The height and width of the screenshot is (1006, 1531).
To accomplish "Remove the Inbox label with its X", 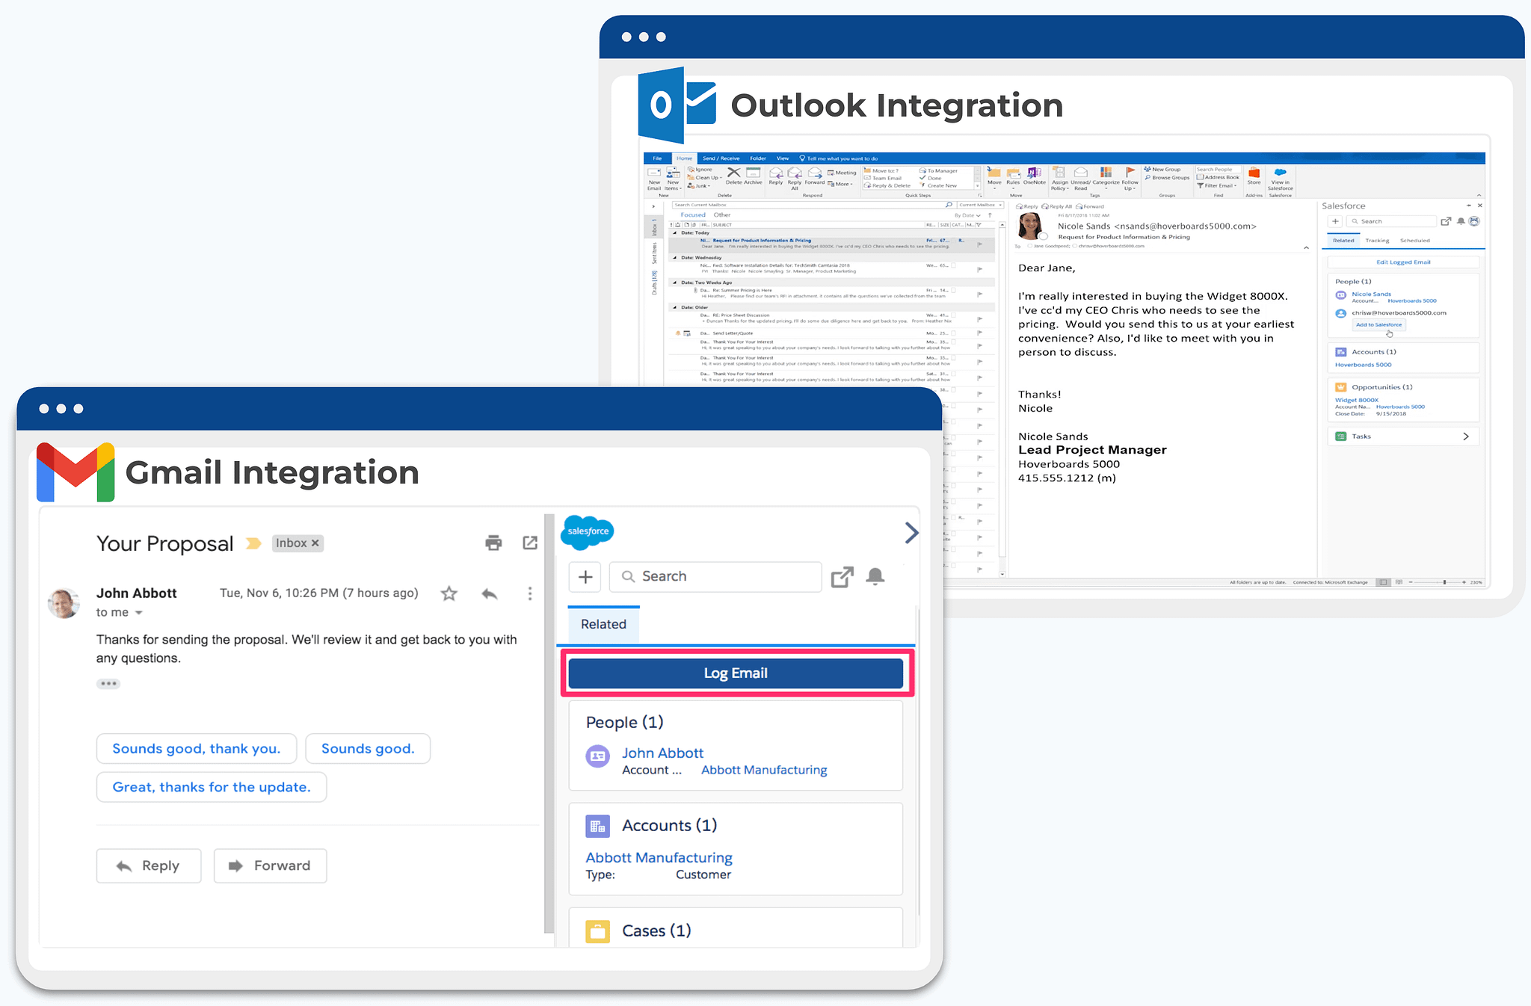I will pyautogui.click(x=315, y=543).
